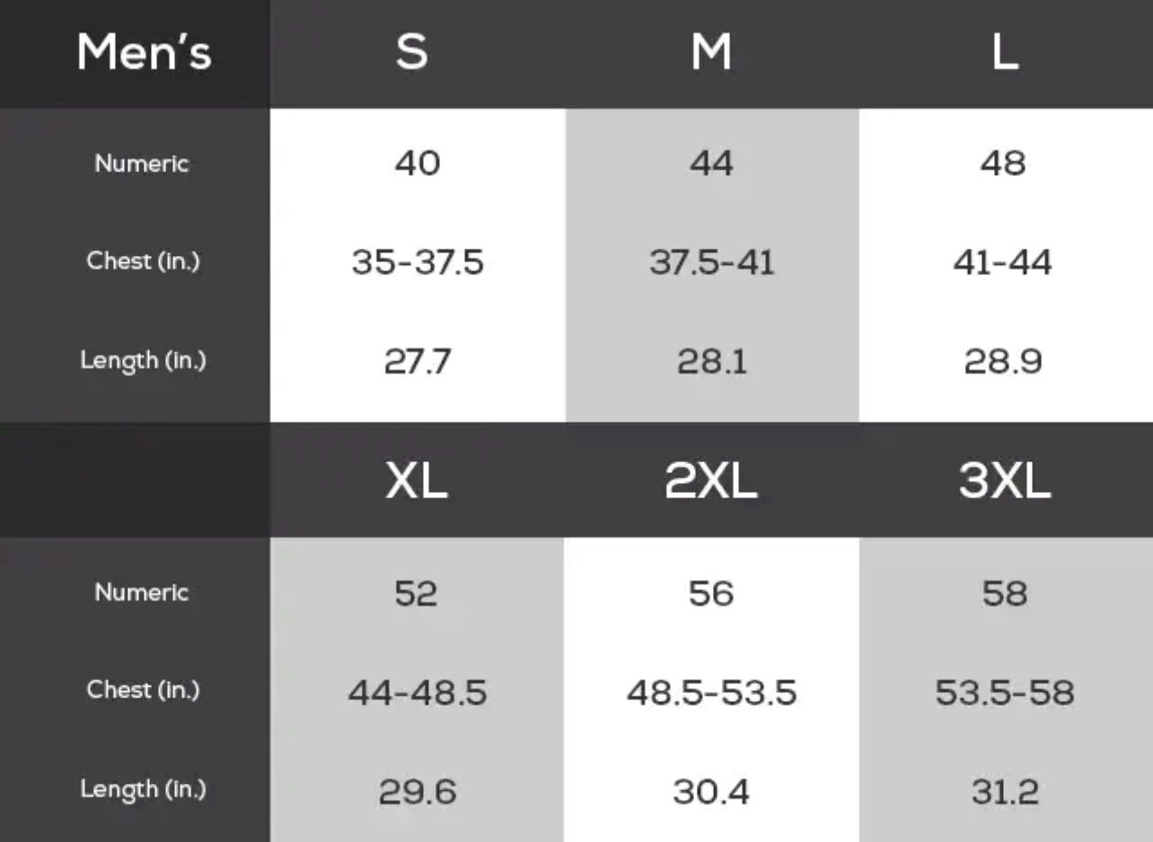The height and width of the screenshot is (842, 1153).
Task: Click the top Chest (in.) row label
Action: click(x=143, y=261)
